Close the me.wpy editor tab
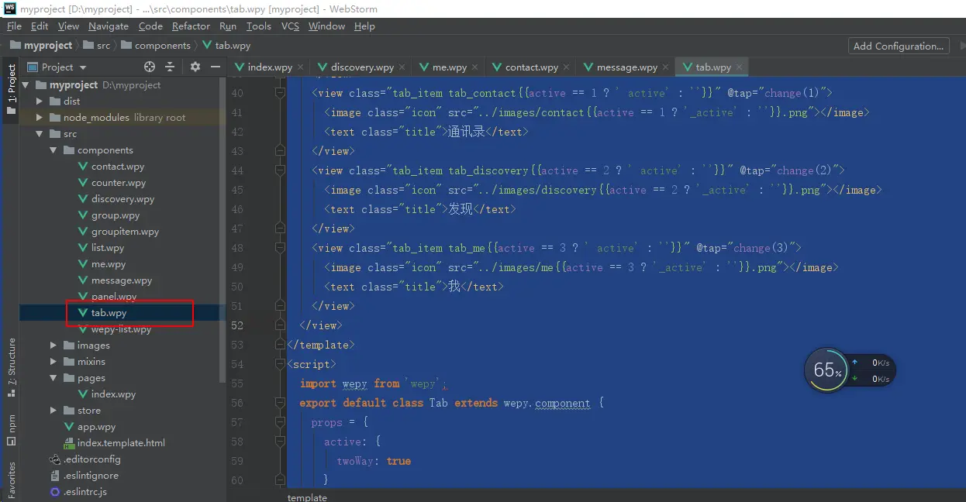966x502 pixels. (x=474, y=67)
